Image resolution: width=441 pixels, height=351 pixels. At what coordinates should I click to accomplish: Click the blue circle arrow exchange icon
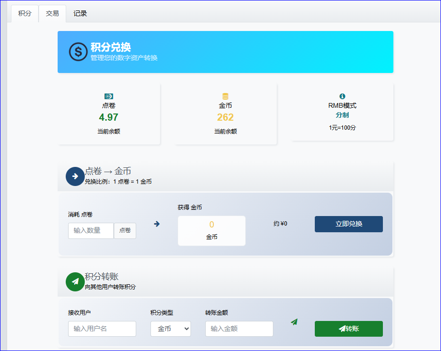[75, 176]
